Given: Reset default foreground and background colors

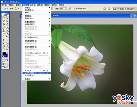Looking at the screenshot, I should click(3, 57).
